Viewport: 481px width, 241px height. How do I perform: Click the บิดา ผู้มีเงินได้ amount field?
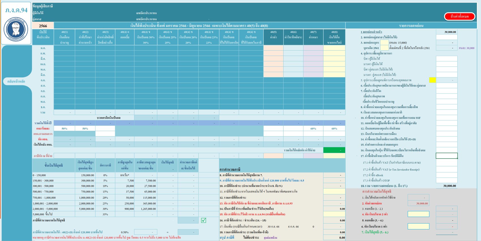[446, 59]
